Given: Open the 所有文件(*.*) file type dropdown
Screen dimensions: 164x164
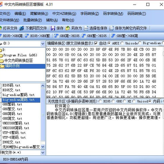Looking at the screenshot, I should tap(43, 153).
